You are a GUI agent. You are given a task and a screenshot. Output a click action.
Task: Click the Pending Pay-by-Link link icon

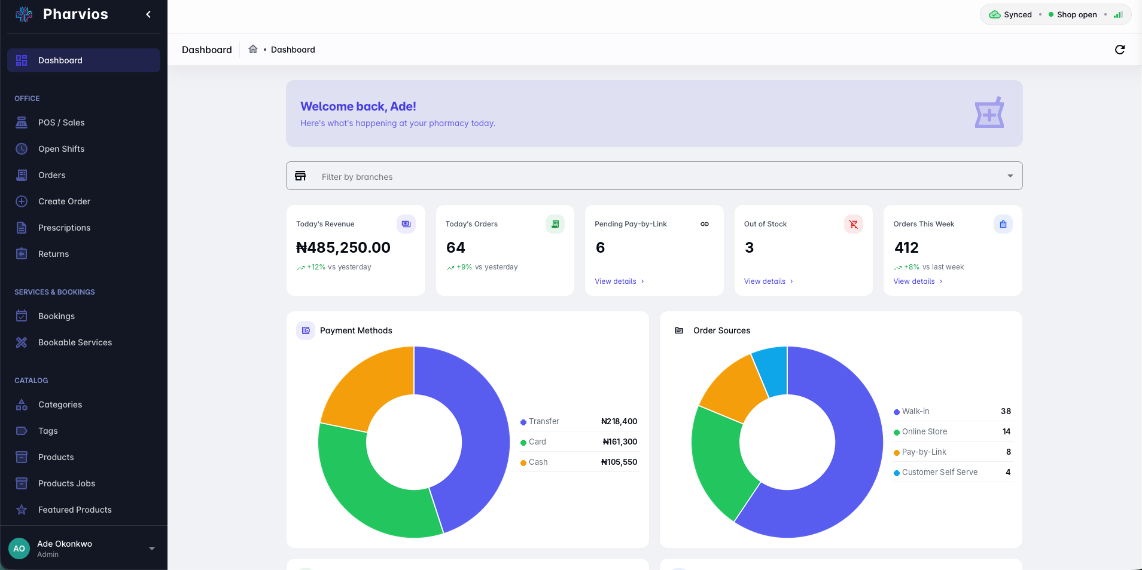click(x=705, y=224)
